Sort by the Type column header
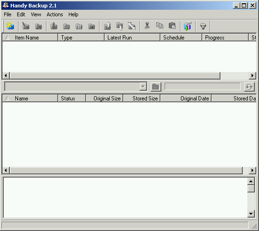Viewport: 259px width, 231px height. pyautogui.click(x=81, y=38)
